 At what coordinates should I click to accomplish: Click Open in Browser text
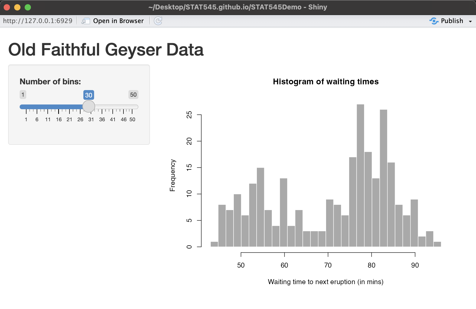(x=118, y=21)
